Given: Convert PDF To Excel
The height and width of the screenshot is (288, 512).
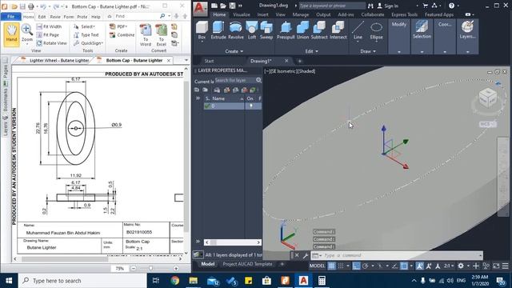Looking at the screenshot, I should (x=162, y=35).
